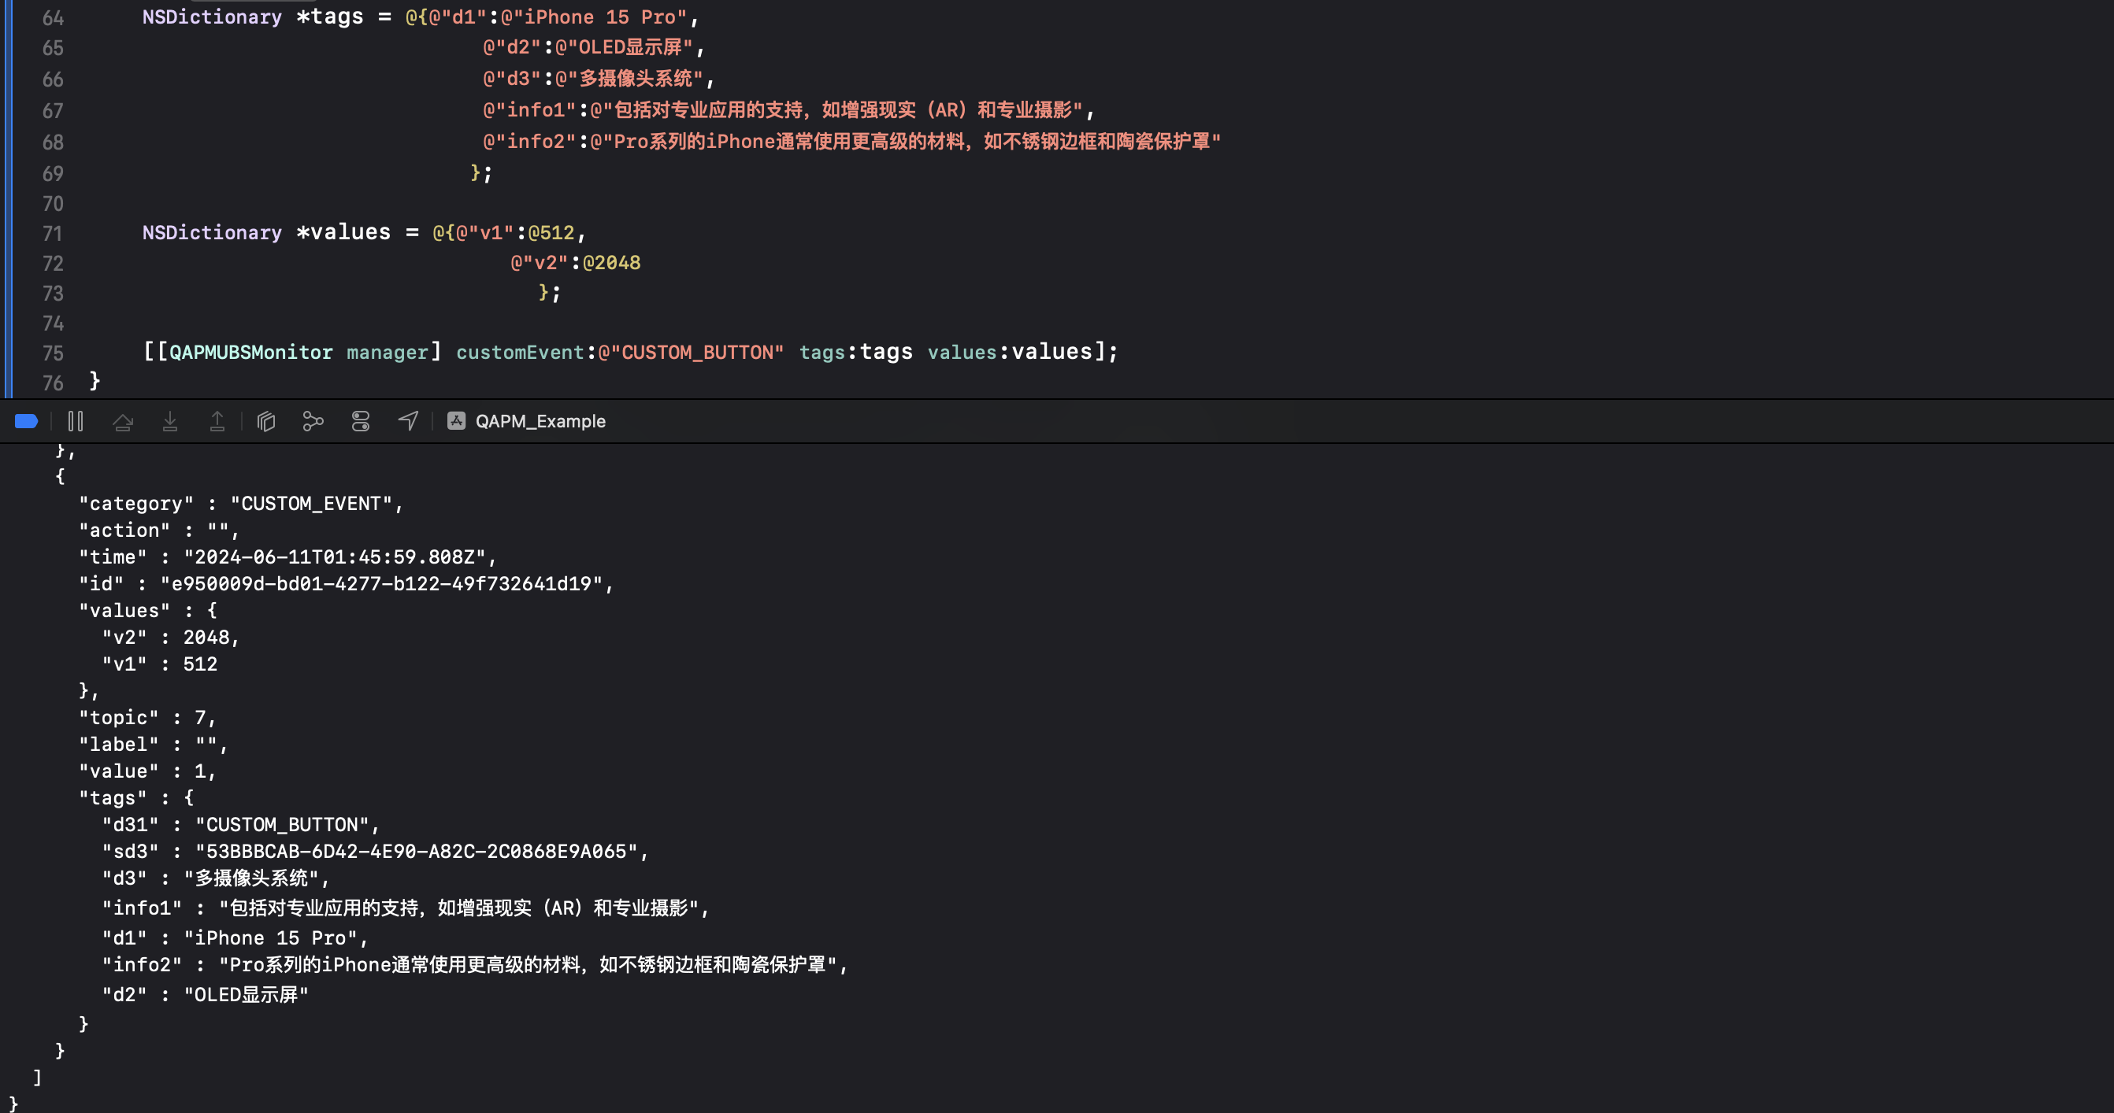Click the @512 number literal

(551, 233)
